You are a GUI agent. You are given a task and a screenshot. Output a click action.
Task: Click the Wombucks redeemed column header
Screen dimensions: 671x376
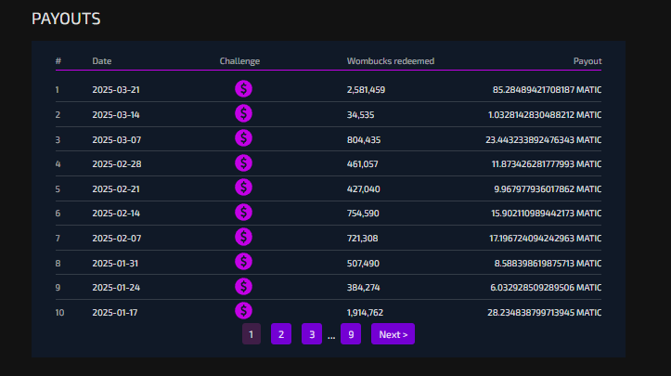click(x=391, y=61)
